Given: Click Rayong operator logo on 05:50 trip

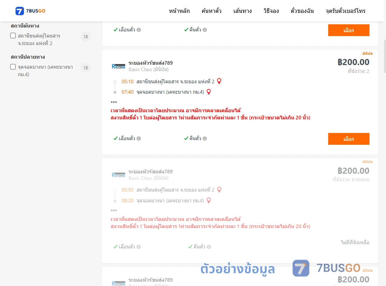Looking at the screenshot, I should coord(118,175).
